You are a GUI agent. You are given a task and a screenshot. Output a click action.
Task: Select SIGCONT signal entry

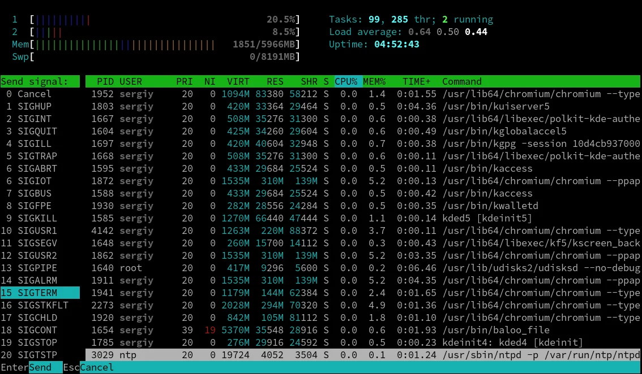[x=37, y=330]
